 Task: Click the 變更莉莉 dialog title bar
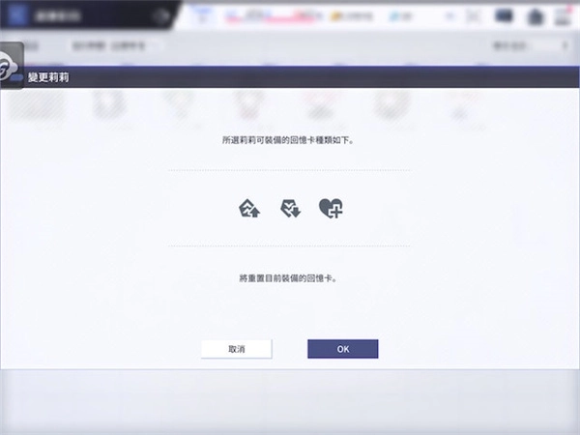click(290, 77)
